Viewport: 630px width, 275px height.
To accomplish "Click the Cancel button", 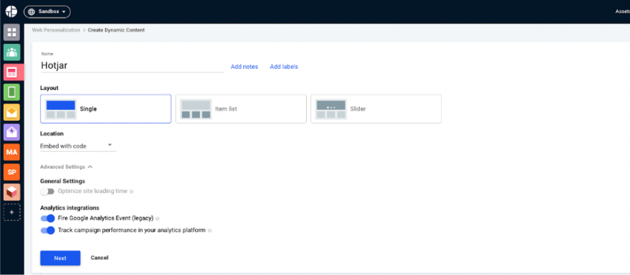I will (x=99, y=258).
